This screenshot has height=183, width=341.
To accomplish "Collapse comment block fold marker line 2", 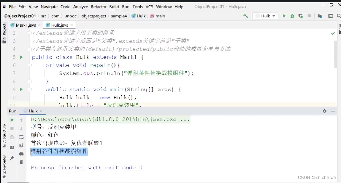I will click(30, 33).
